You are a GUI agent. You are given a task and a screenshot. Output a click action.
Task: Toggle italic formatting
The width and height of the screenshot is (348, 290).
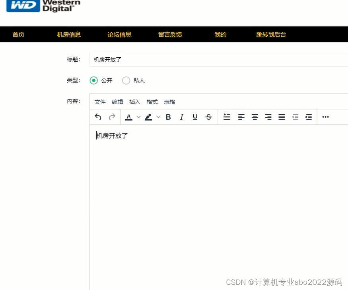click(181, 117)
